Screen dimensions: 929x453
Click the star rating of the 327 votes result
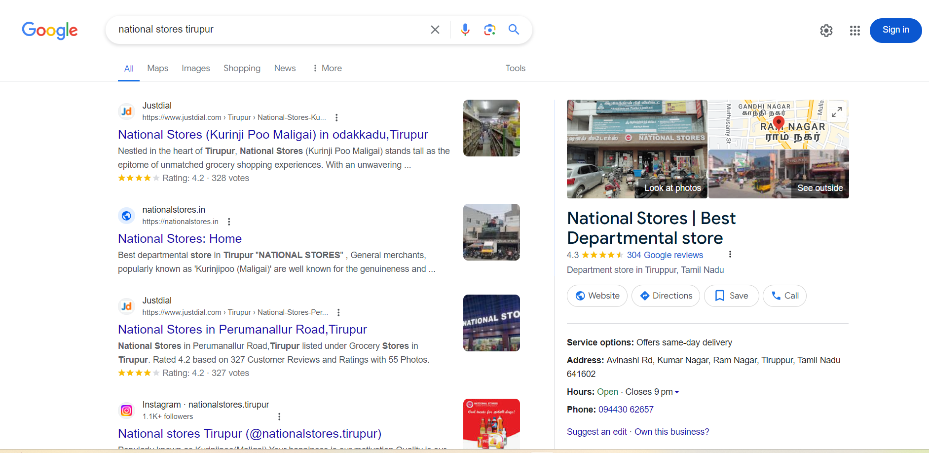click(x=139, y=373)
